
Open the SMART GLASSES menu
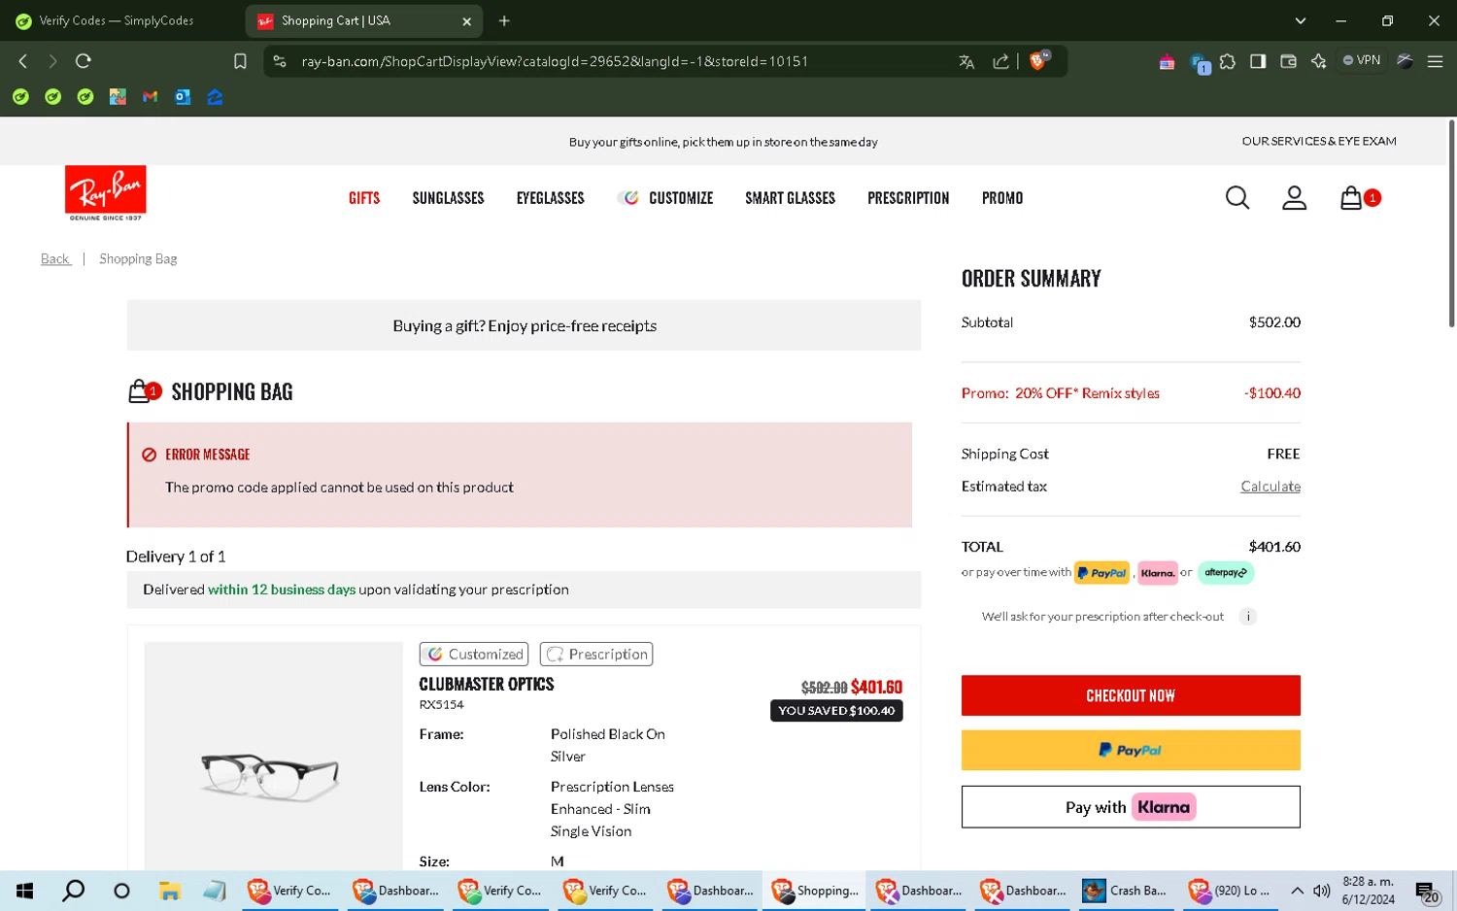pos(790,198)
